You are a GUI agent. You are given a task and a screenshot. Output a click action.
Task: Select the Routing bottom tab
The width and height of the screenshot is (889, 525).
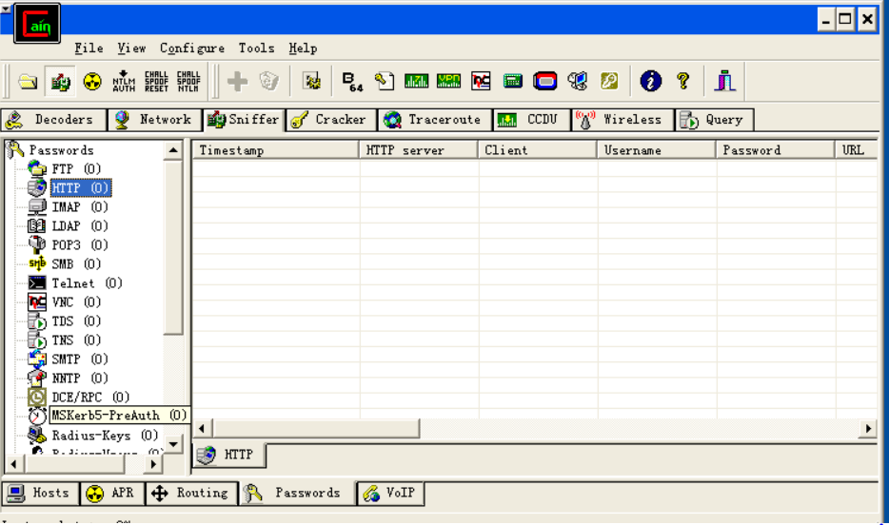click(x=191, y=494)
